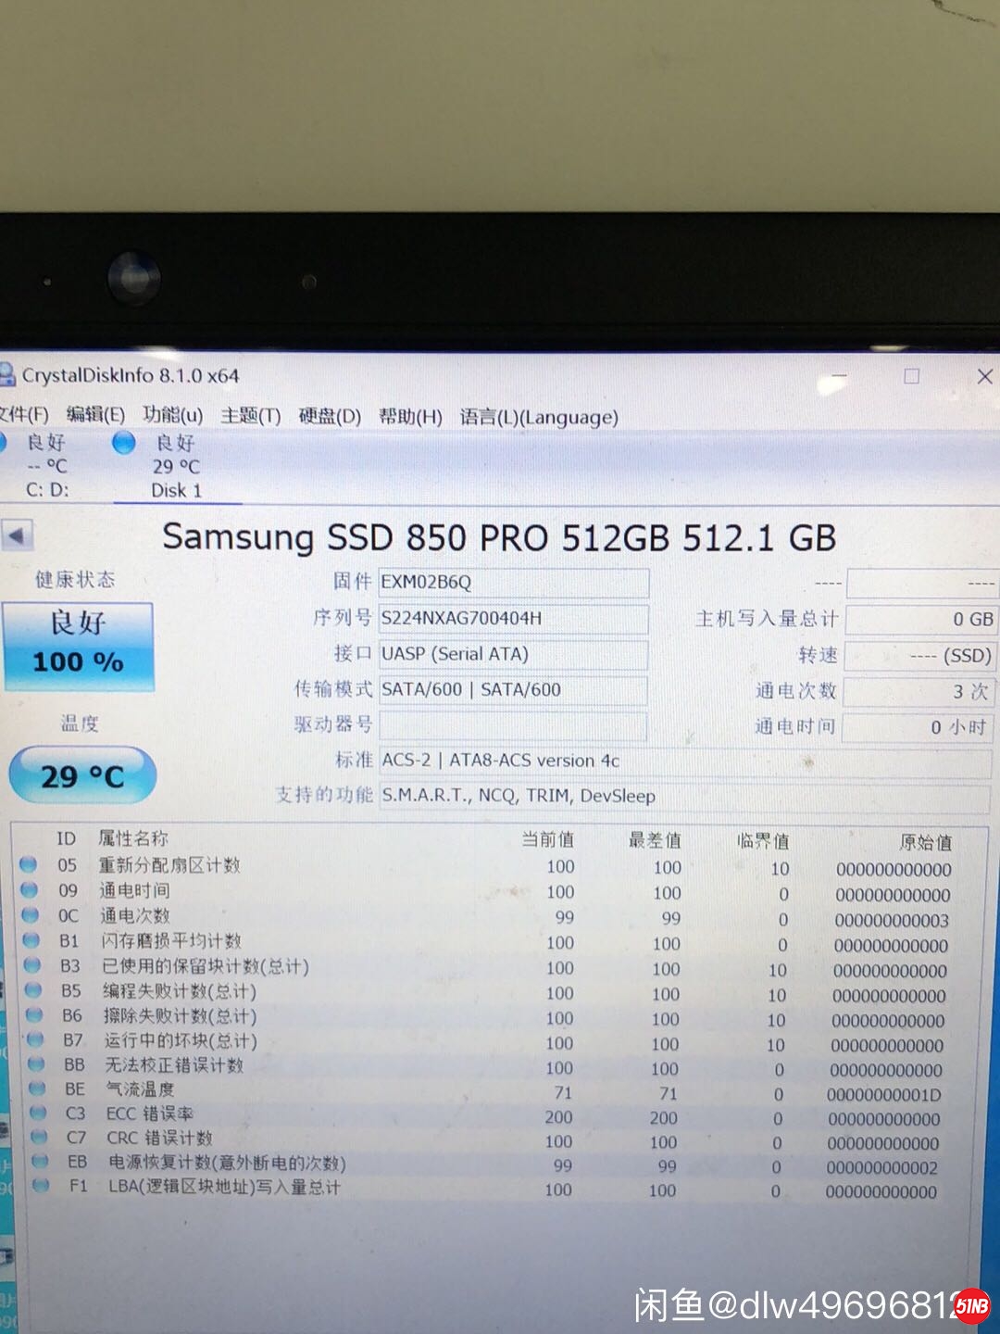1000x1334 pixels.
Task: Click the status orb of row 09
Action: 29,889
